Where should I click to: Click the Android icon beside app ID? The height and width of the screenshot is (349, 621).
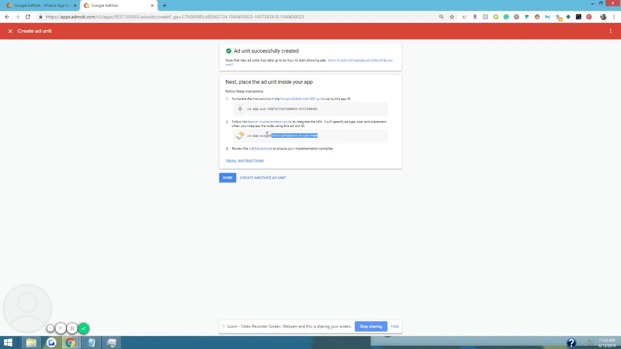[x=240, y=109]
